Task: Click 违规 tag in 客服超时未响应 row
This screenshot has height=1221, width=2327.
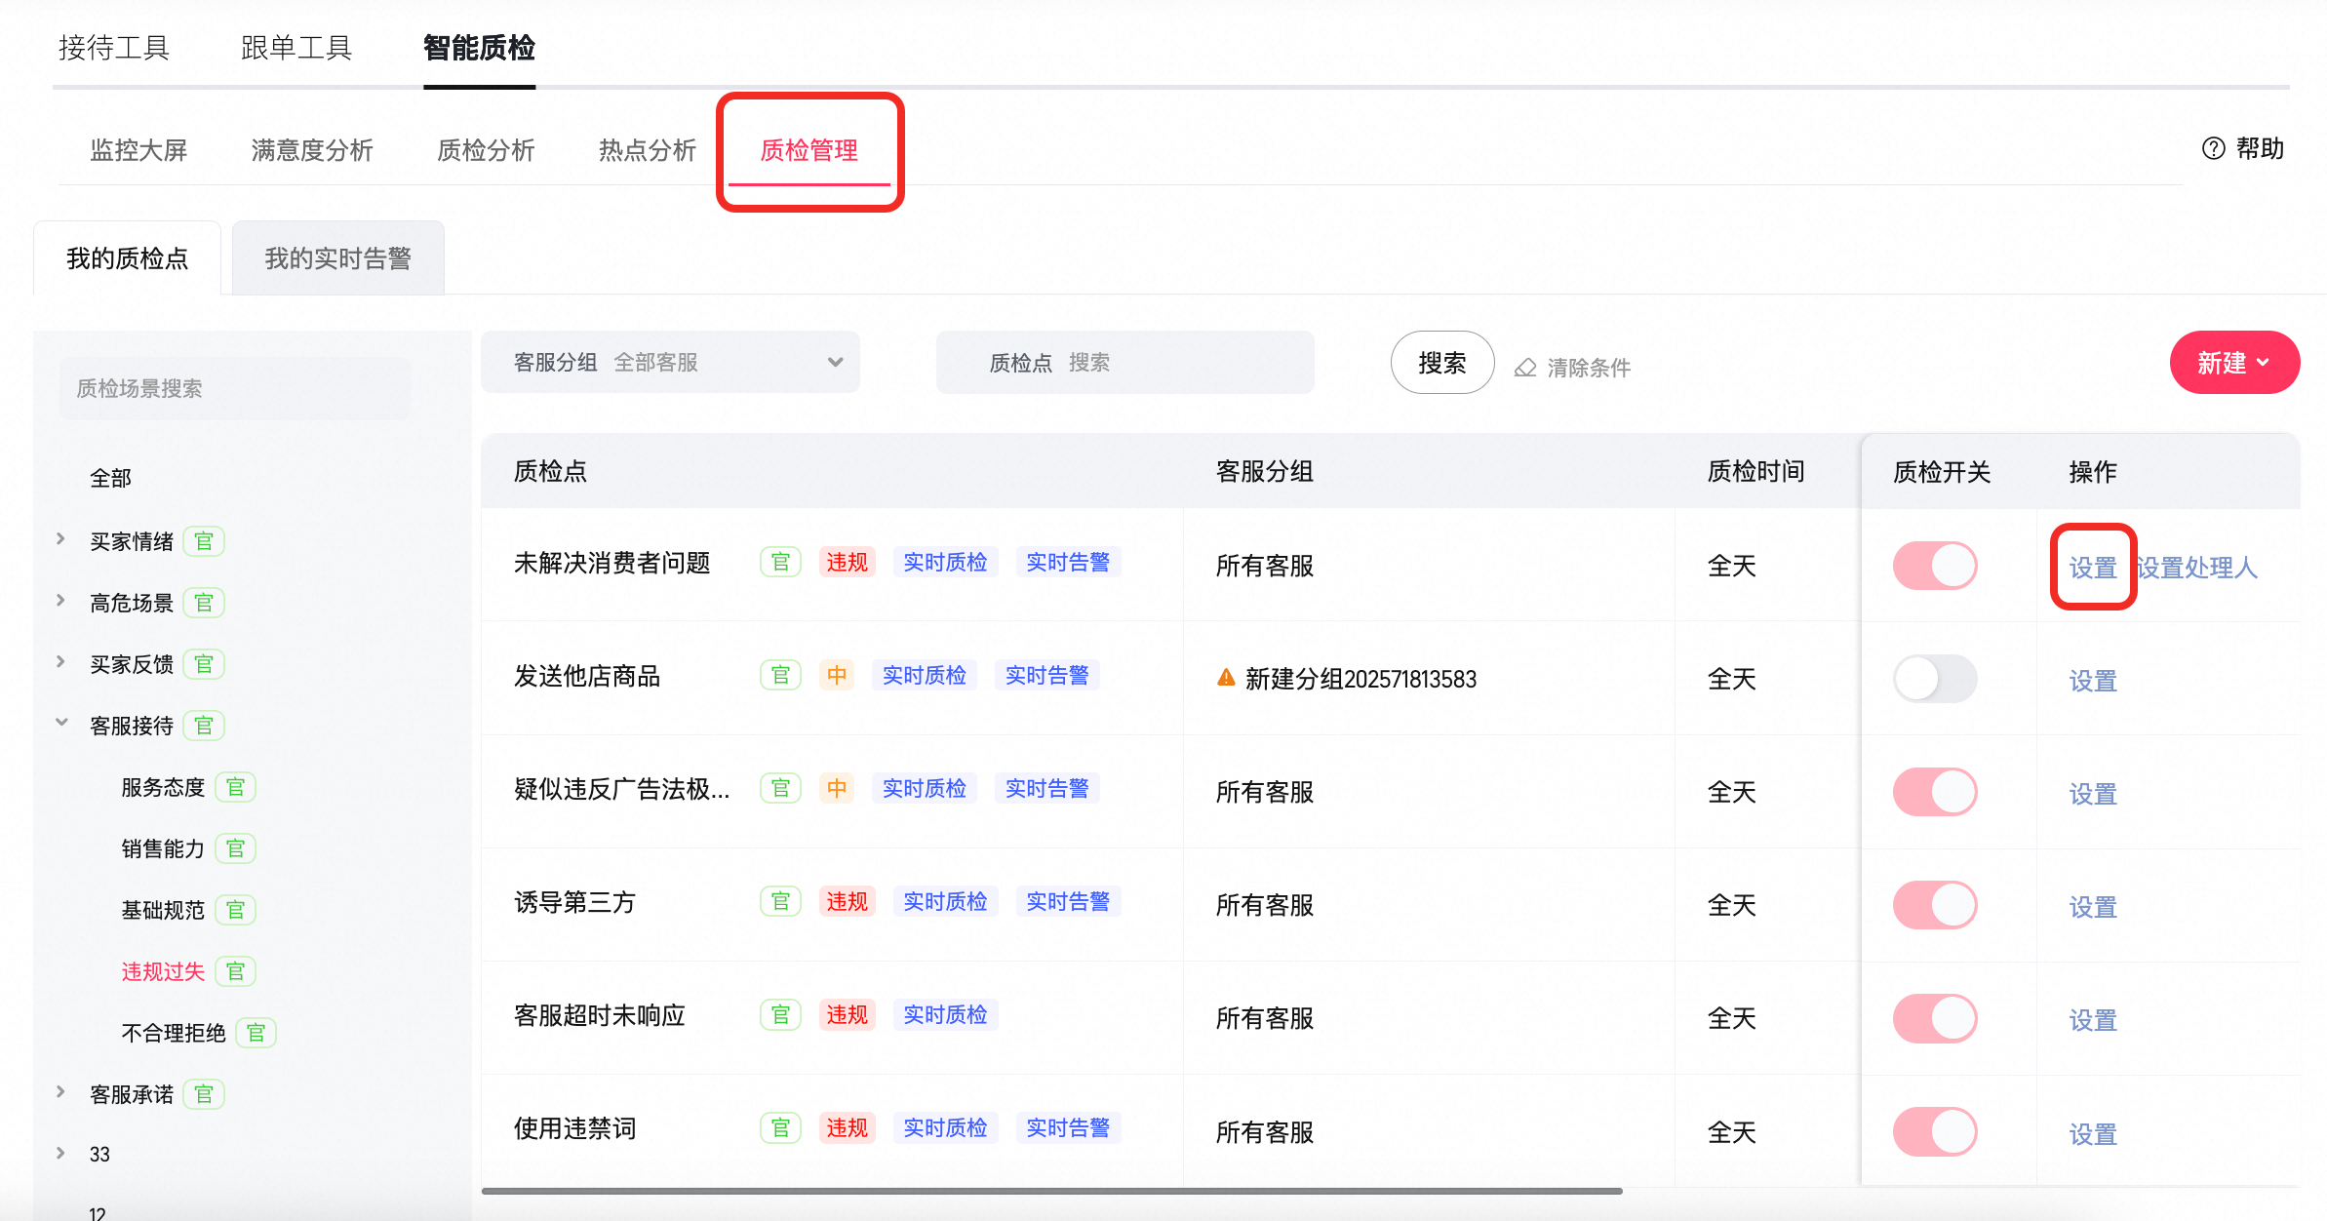Action: point(847,1014)
